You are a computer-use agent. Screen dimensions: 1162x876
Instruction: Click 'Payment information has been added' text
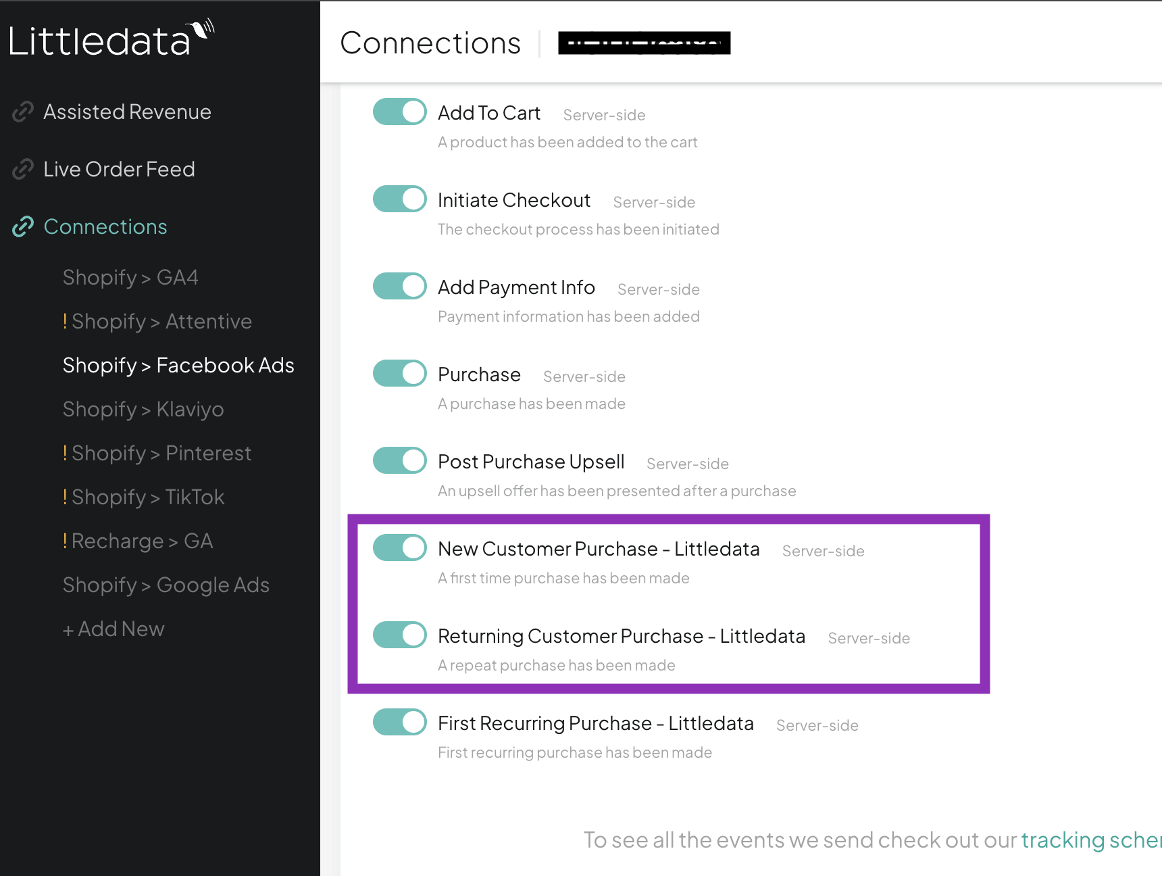(569, 316)
